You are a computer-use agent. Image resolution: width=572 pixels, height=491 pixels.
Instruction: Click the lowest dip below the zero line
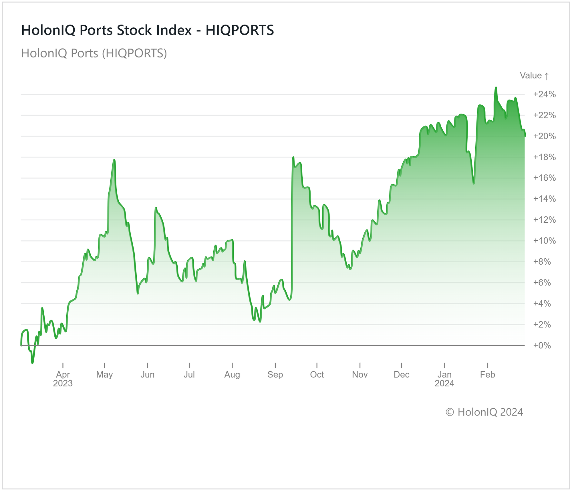(x=32, y=363)
